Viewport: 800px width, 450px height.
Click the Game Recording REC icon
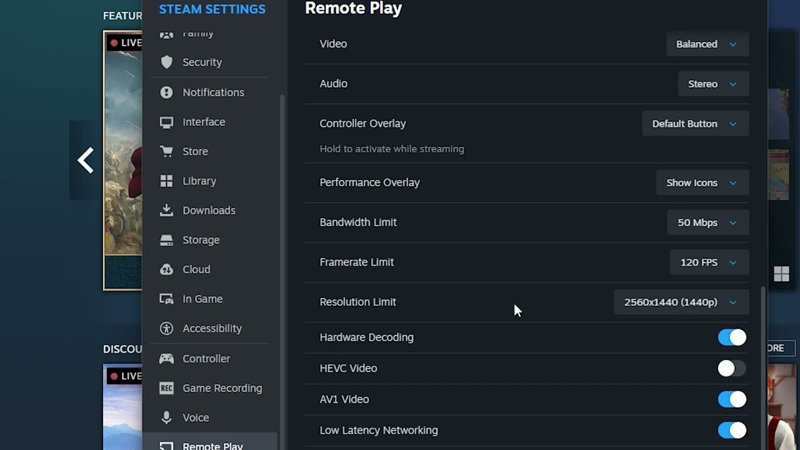pyautogui.click(x=166, y=388)
